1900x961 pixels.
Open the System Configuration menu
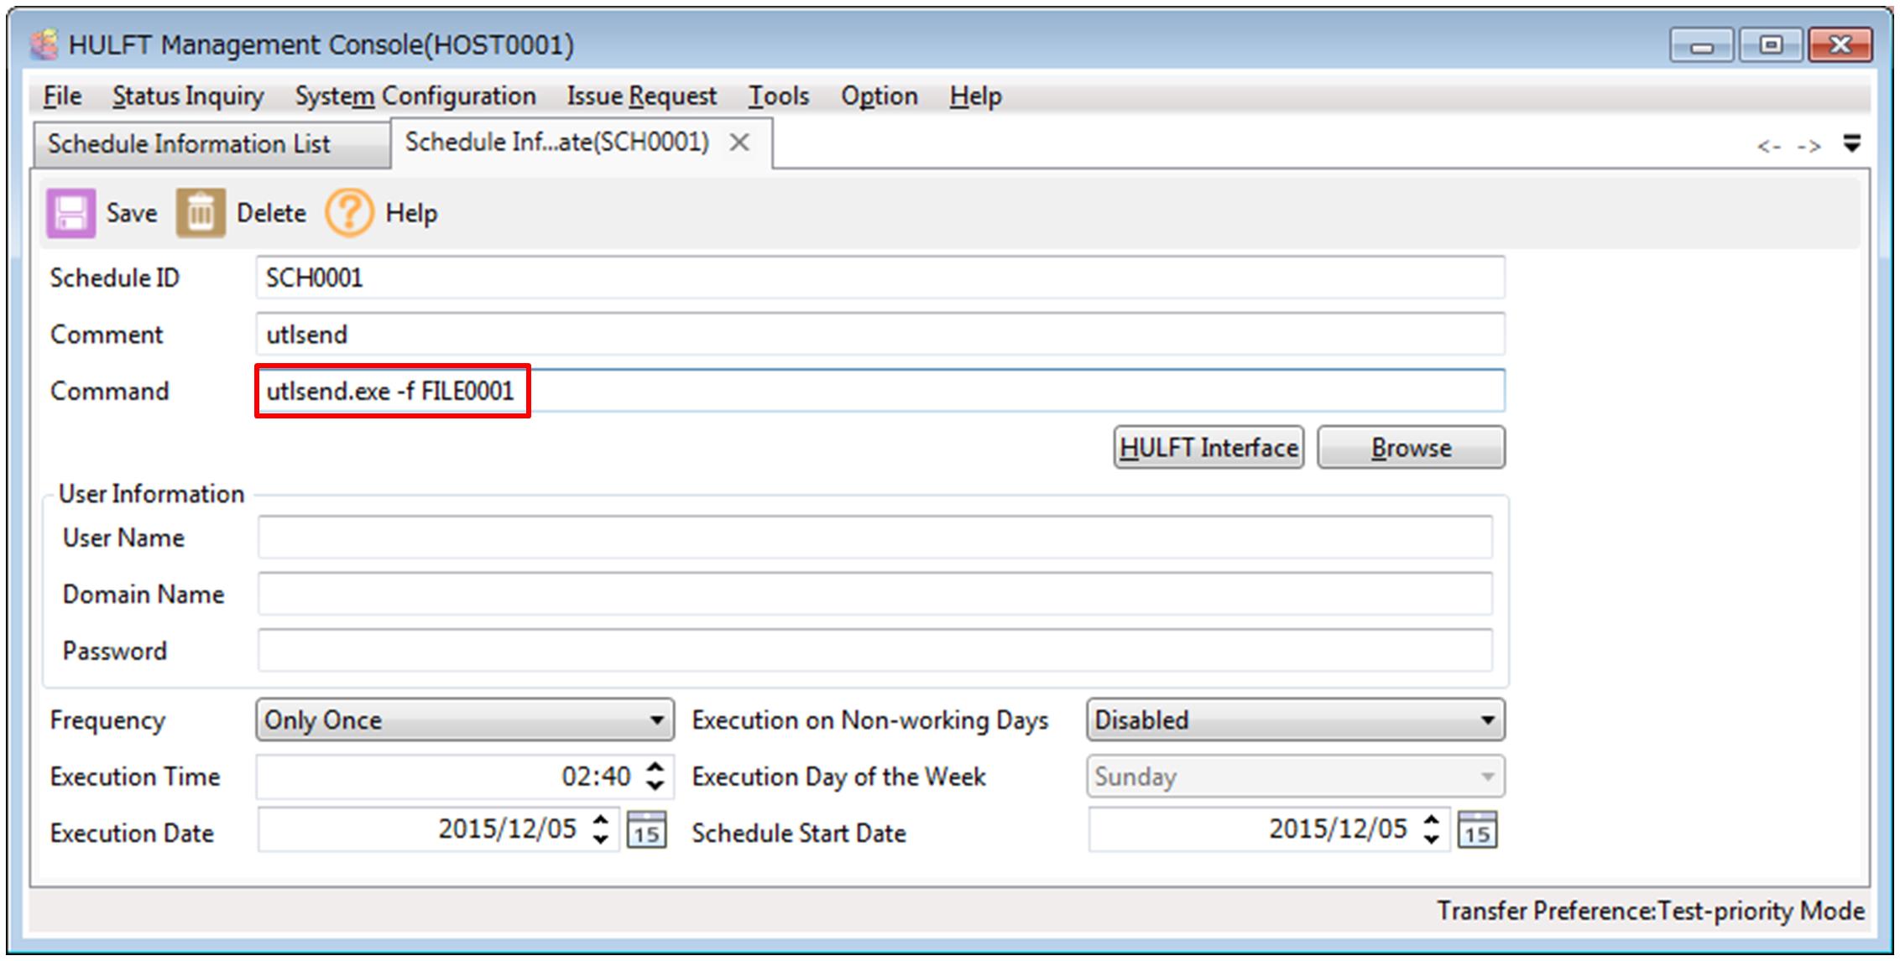point(415,96)
